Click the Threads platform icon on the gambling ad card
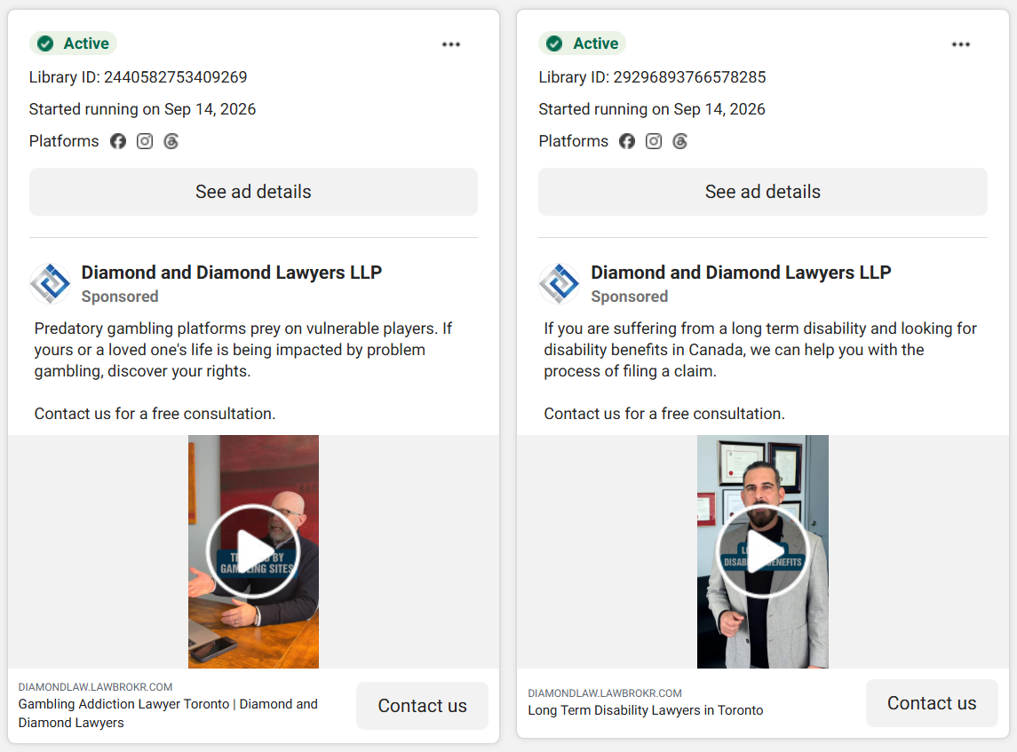This screenshot has width=1017, height=752. [171, 141]
